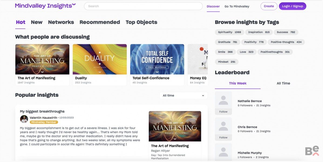Open Michelle Murphy's profile avatar
Screen dimensions: 323x162
coord(223,152)
